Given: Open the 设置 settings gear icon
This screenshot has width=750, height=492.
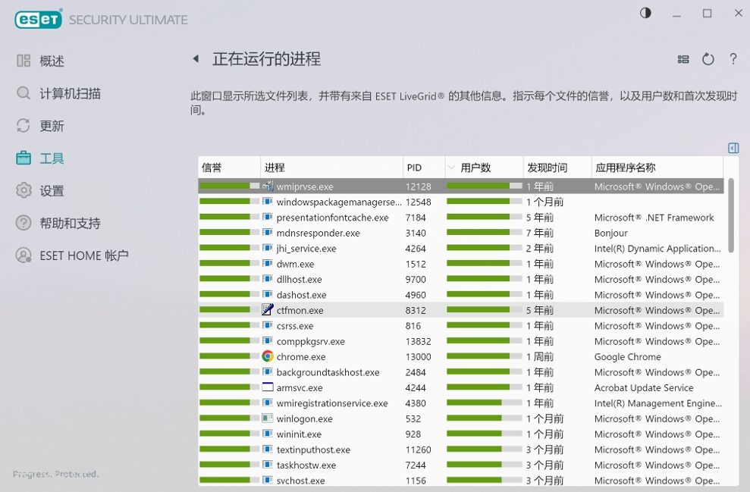Looking at the screenshot, I should pos(24,191).
